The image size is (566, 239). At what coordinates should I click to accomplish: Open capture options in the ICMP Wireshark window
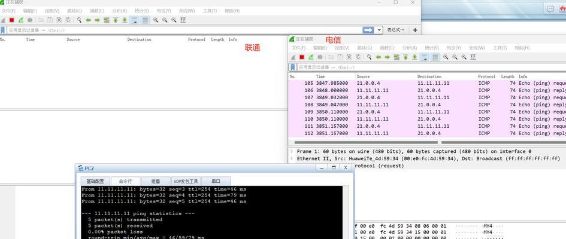pyautogui.click(x=320, y=57)
